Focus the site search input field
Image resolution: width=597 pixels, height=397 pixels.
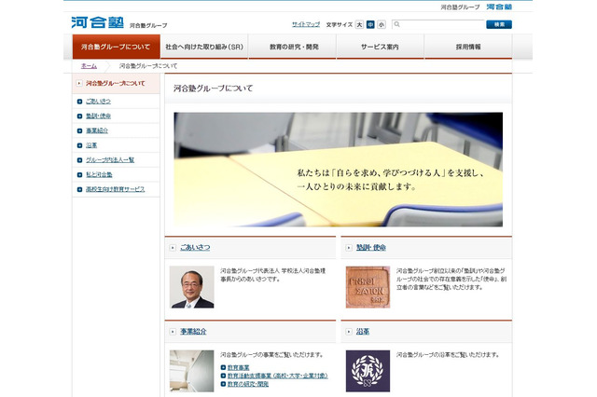click(x=437, y=24)
